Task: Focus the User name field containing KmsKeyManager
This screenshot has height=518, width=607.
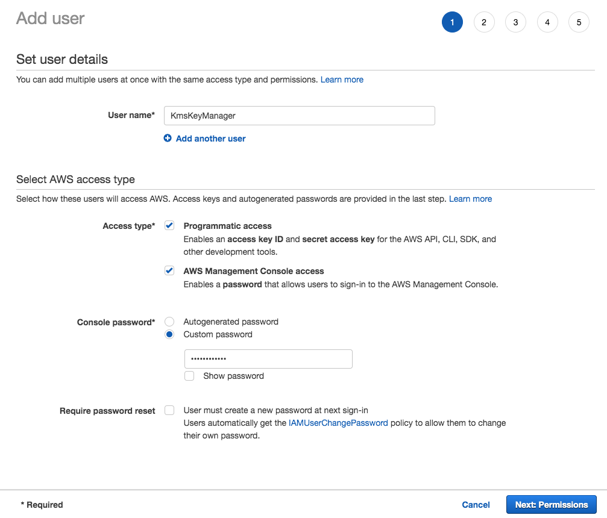Action: [299, 116]
